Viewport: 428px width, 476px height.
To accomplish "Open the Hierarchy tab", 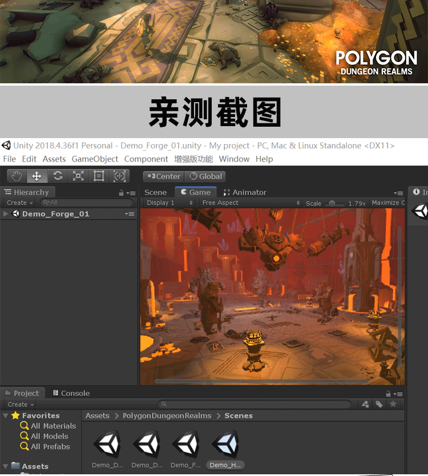I will pos(27,192).
